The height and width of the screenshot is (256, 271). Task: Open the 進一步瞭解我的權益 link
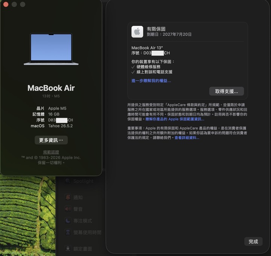click(151, 80)
